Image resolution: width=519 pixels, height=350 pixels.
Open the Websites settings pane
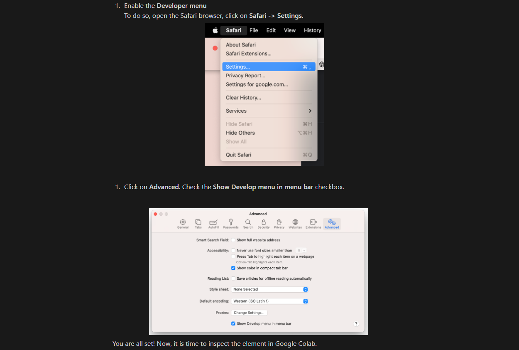pos(295,224)
